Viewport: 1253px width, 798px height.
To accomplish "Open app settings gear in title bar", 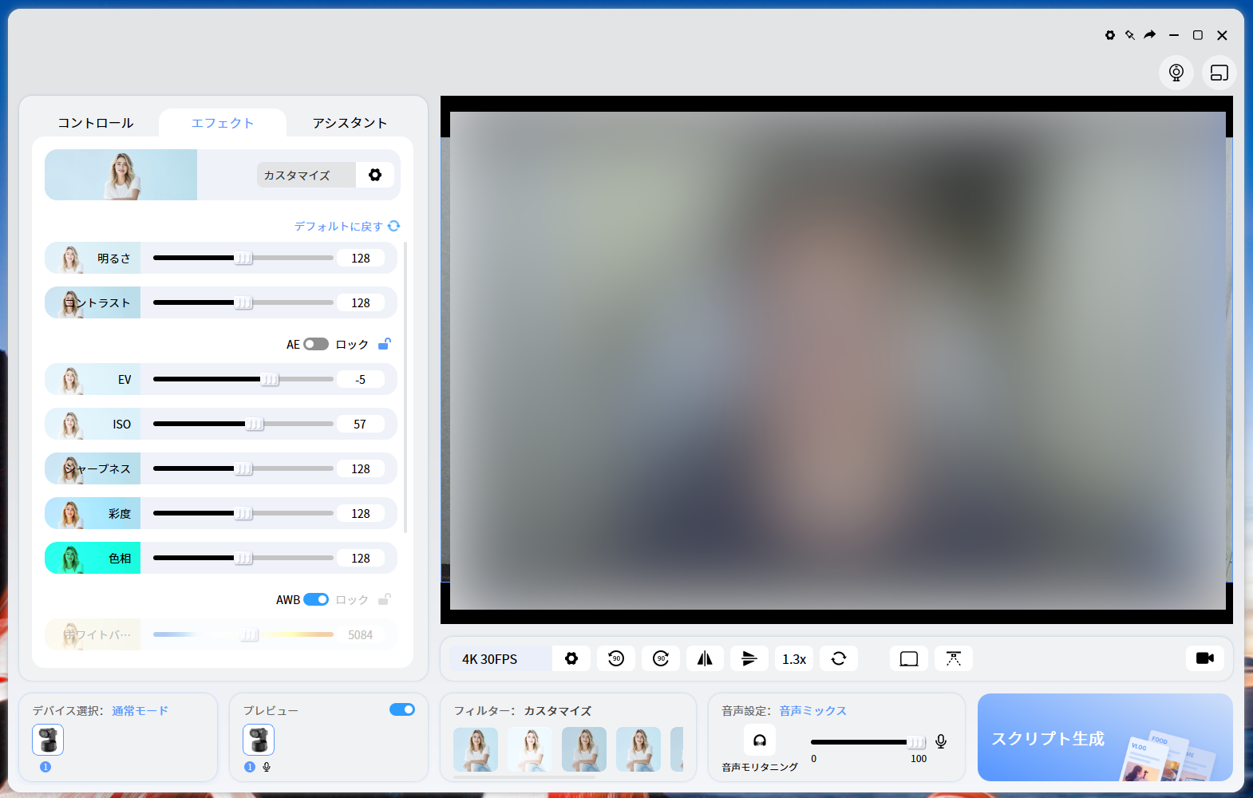I will click(1110, 35).
